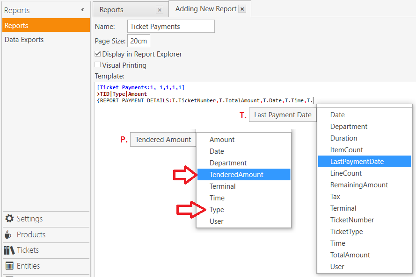Pick Terminal in the T. autocomplete list

pyautogui.click(x=365, y=208)
